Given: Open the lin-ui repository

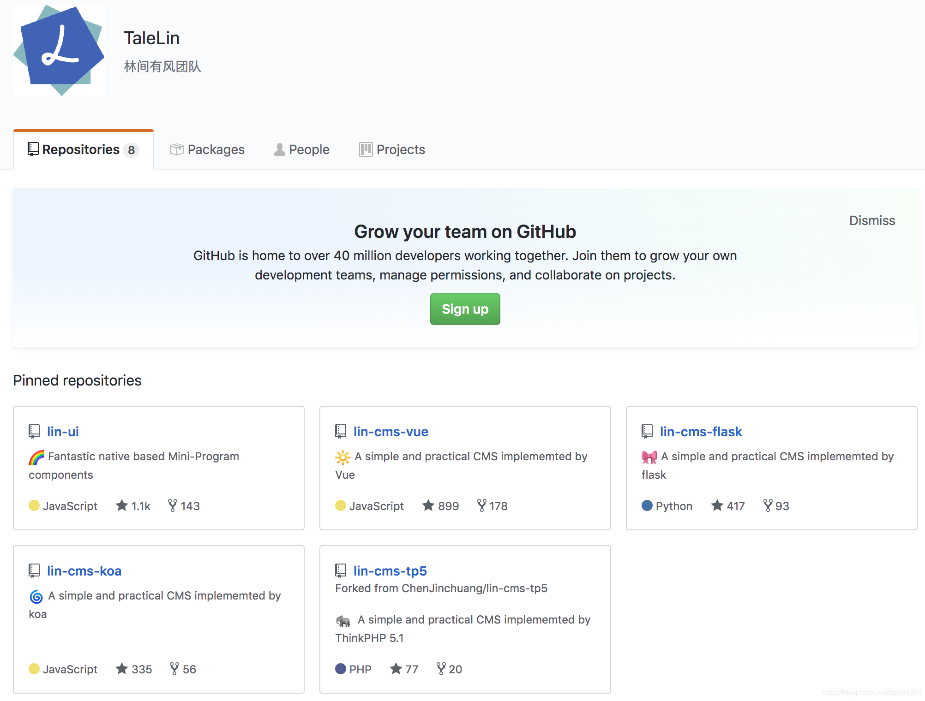Looking at the screenshot, I should [x=63, y=432].
